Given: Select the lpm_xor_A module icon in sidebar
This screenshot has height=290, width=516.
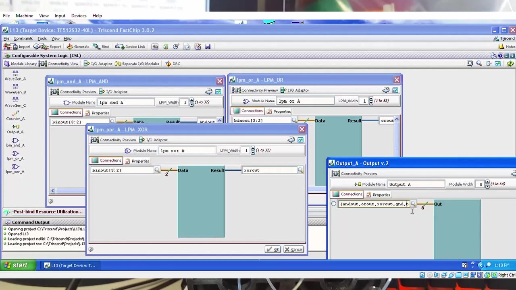Looking at the screenshot, I should 15,168.
